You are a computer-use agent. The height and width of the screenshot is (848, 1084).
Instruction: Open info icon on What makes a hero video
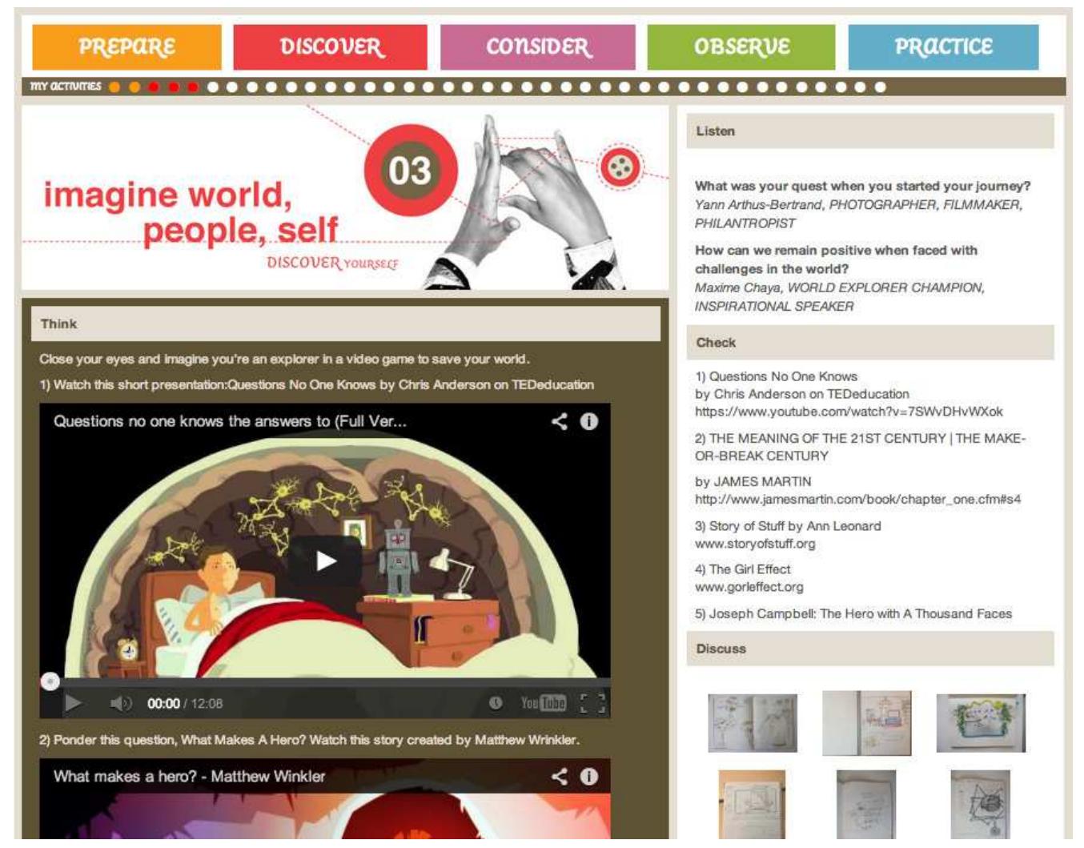[589, 776]
